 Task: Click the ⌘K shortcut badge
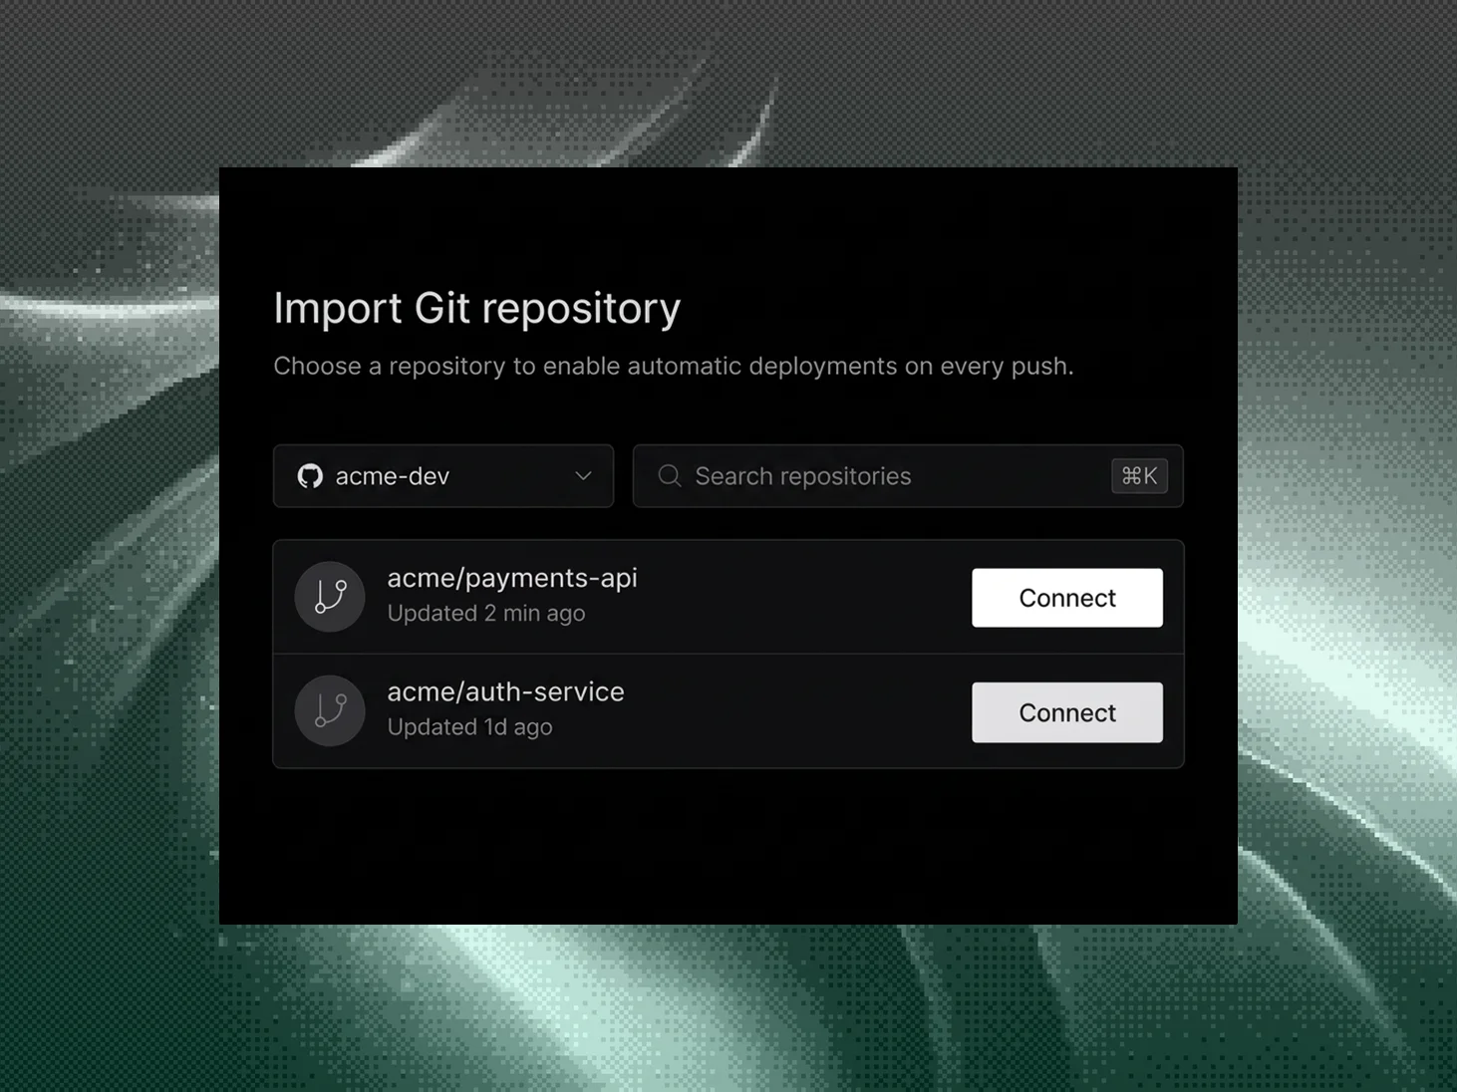[1139, 476]
